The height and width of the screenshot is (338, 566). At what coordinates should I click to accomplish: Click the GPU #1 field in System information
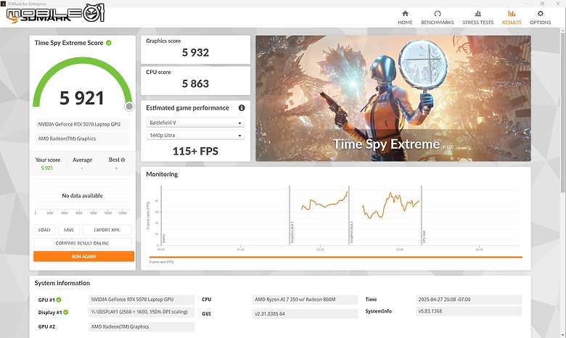click(141, 300)
